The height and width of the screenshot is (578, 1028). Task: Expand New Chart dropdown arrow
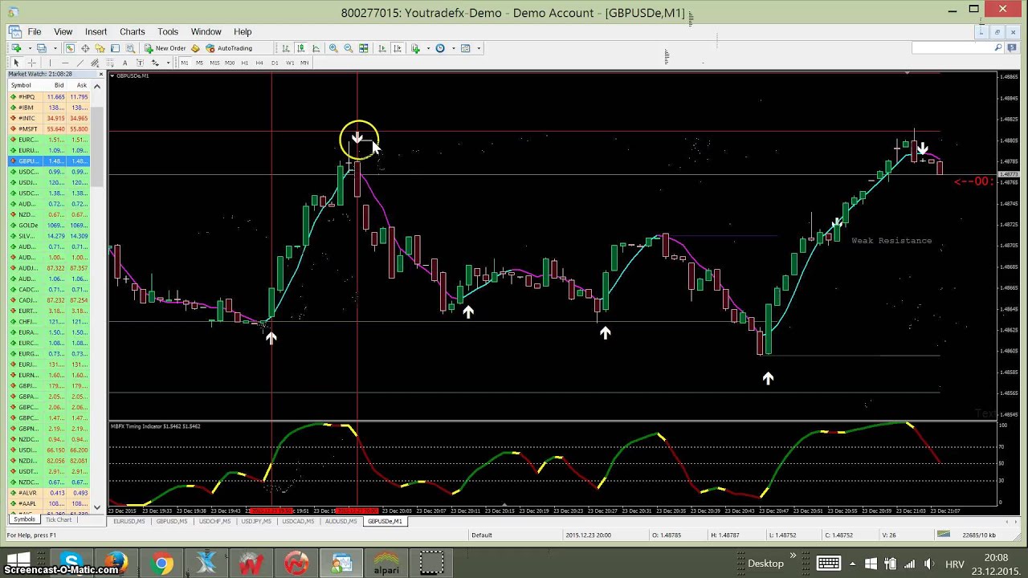30,48
